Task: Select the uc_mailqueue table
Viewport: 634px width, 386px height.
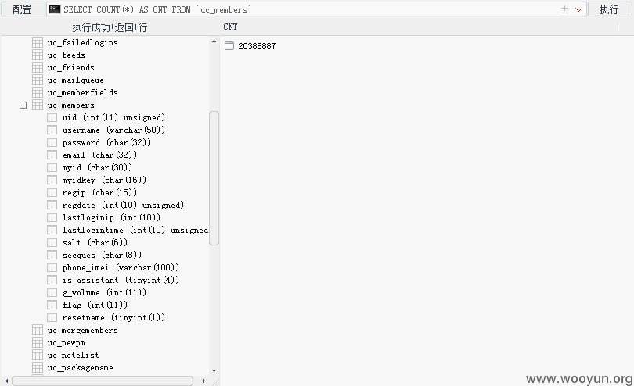Action: click(x=75, y=80)
